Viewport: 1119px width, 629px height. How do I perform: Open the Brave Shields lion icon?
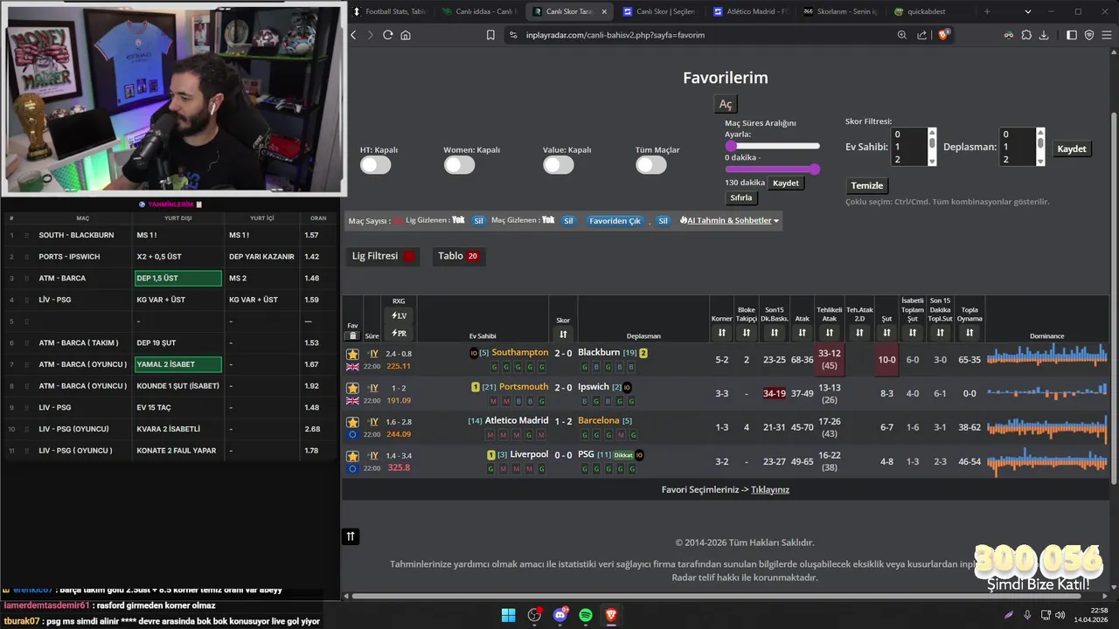943,35
